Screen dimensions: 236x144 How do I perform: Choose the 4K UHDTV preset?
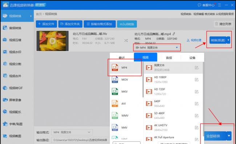pos(174,128)
